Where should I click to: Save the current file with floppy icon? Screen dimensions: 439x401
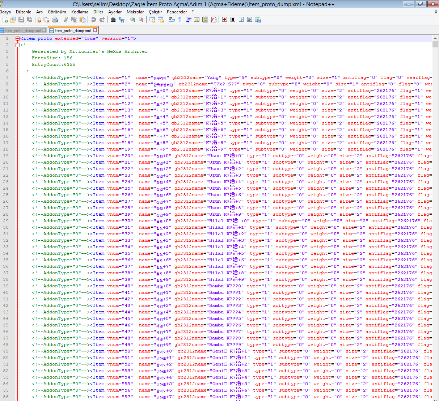(x=21, y=20)
